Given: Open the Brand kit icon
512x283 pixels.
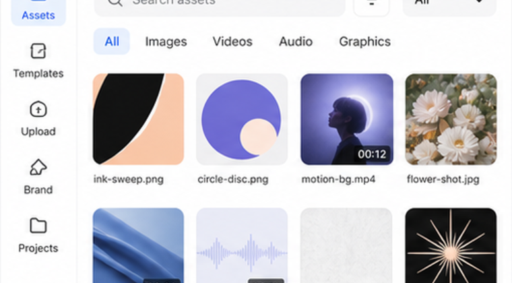Looking at the screenshot, I should click(x=38, y=167).
